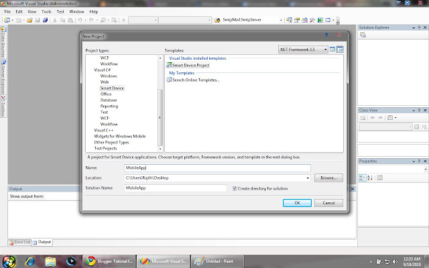This screenshot has height=268, width=429.
Task: Click the Start Debugging play icon
Action: click(x=123, y=20)
